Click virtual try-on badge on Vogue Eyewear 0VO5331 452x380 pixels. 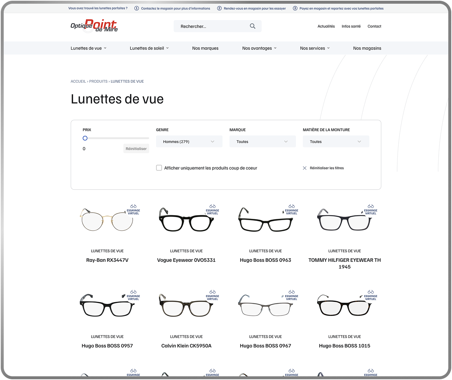click(212, 210)
